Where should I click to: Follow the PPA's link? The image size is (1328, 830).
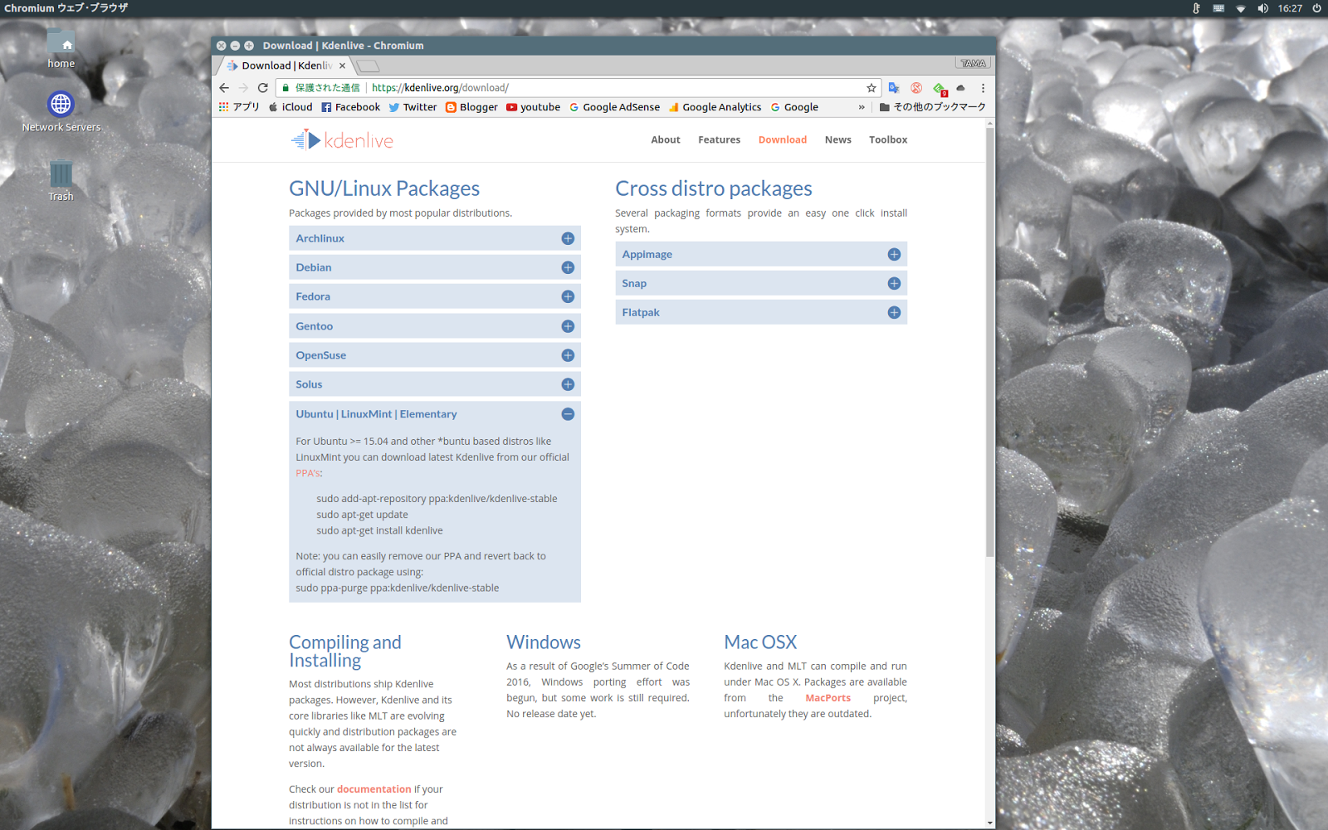tap(309, 473)
